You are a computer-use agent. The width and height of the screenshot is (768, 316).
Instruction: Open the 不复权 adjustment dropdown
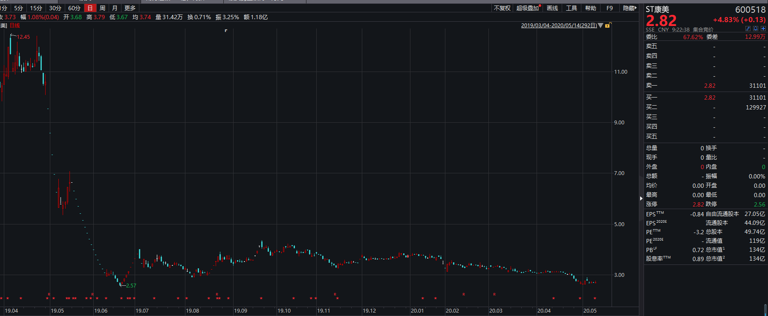tap(502, 8)
